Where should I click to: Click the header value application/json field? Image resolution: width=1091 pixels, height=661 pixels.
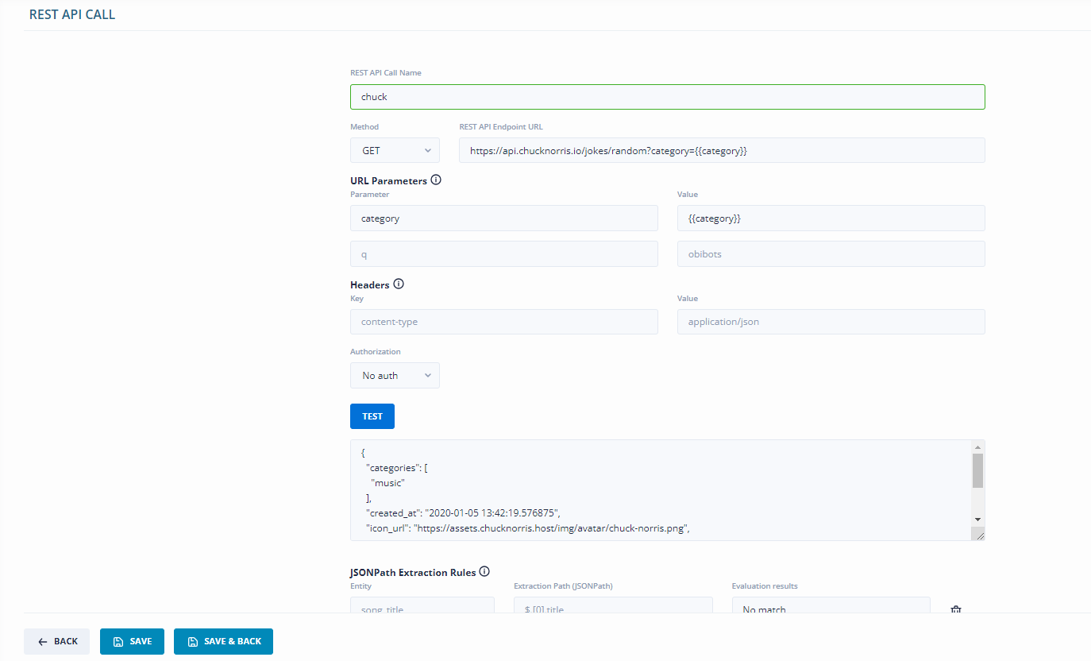[831, 322]
